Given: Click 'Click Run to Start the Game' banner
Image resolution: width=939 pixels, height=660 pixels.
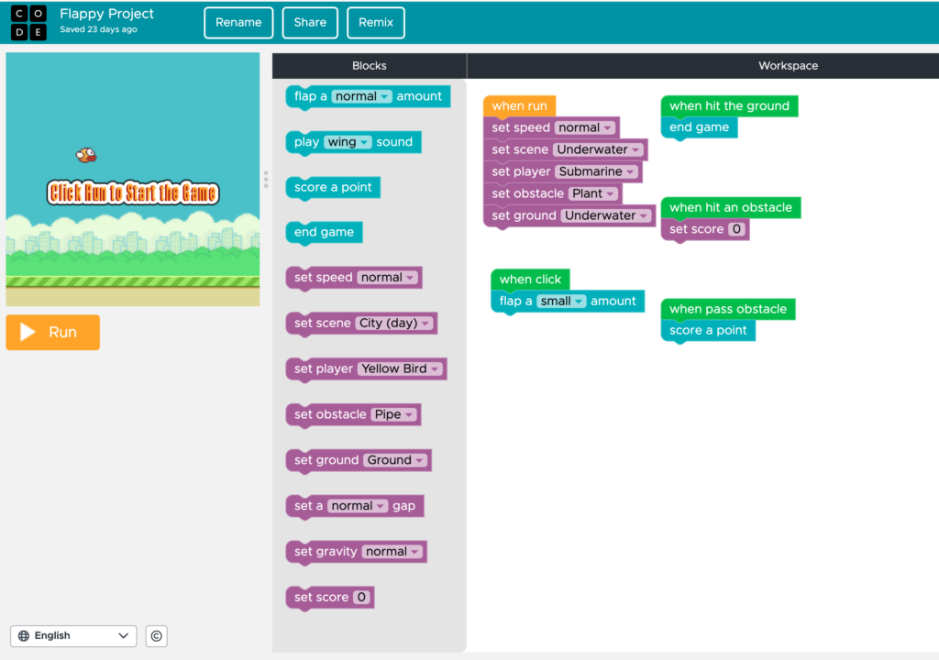Looking at the screenshot, I should tap(133, 192).
